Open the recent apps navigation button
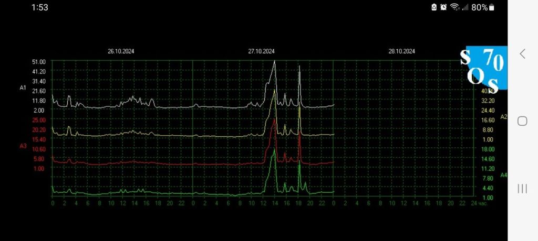 click(x=522, y=189)
